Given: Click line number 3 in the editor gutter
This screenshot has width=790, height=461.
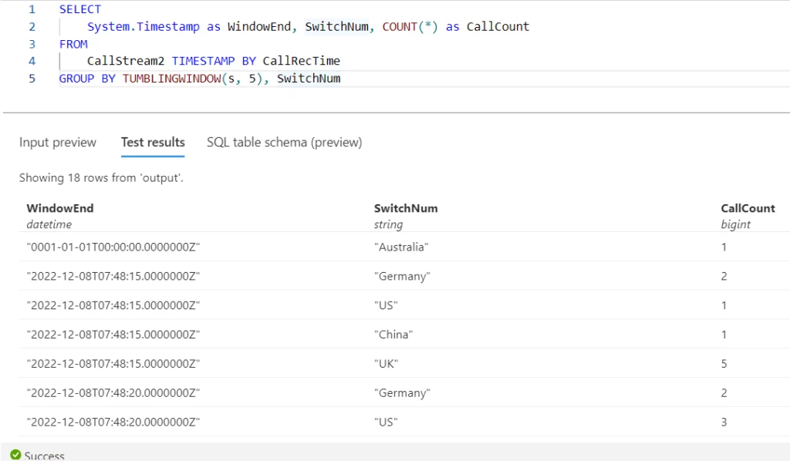Looking at the screenshot, I should 32,44.
